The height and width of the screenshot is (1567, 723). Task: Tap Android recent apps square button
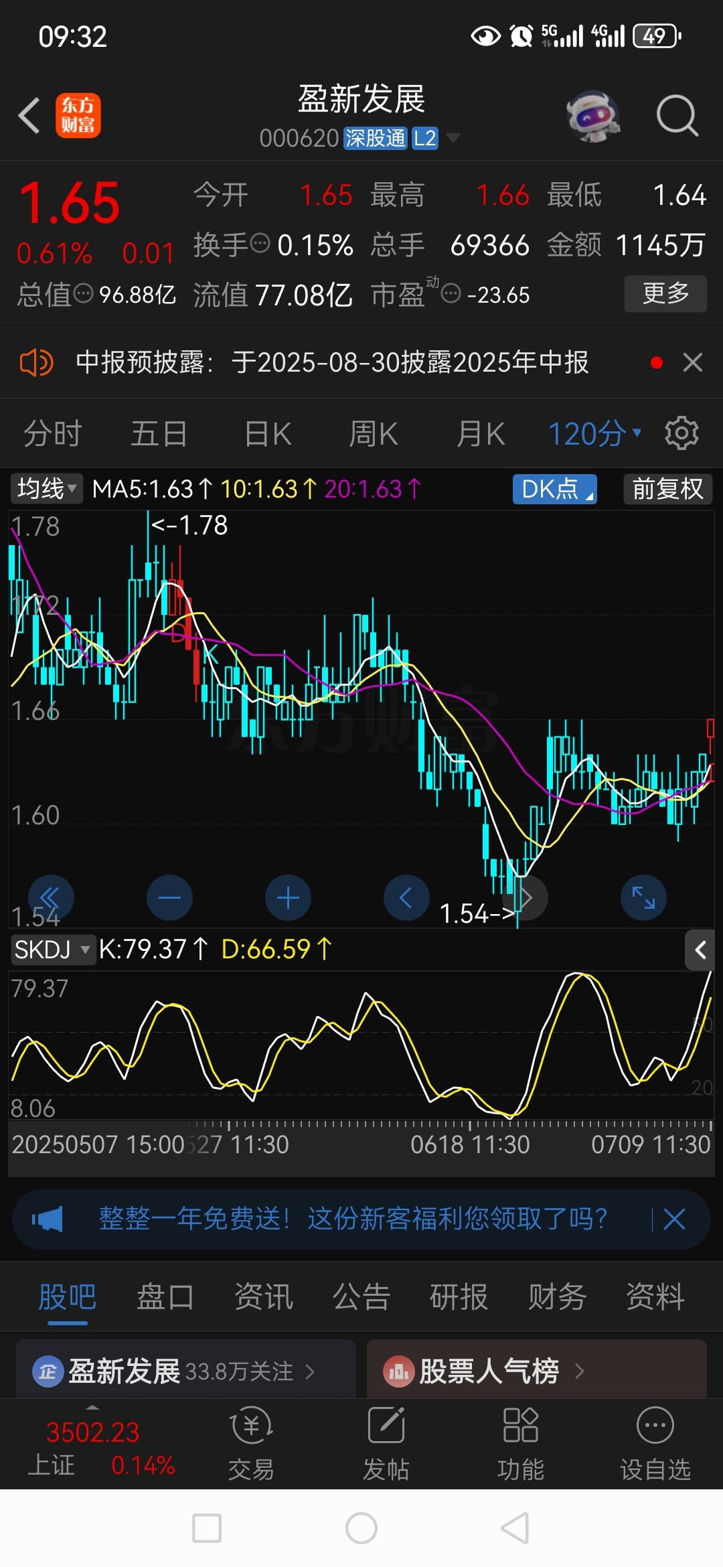click(x=207, y=1528)
